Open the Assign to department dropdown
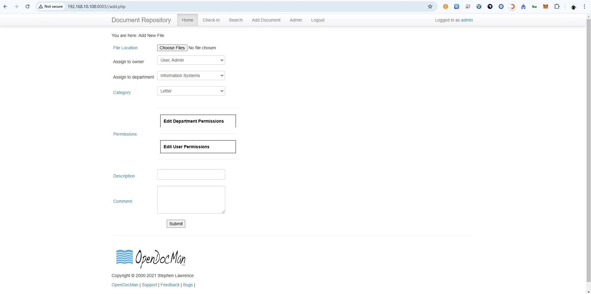591x294 pixels. [x=191, y=76]
